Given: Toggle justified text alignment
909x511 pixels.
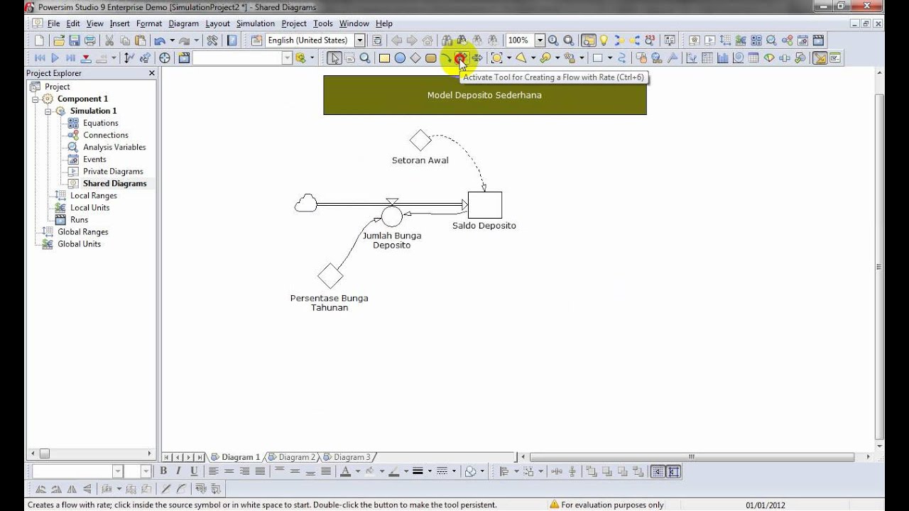Looking at the screenshot, I should tap(260, 471).
